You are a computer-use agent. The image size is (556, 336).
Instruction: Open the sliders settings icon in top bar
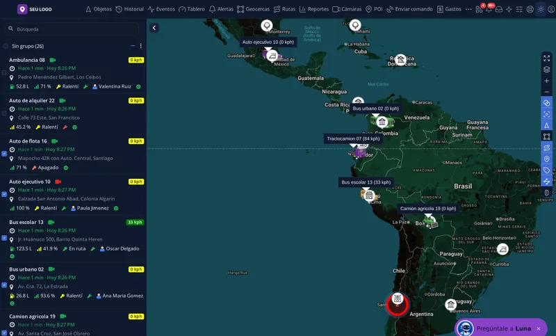point(519,9)
